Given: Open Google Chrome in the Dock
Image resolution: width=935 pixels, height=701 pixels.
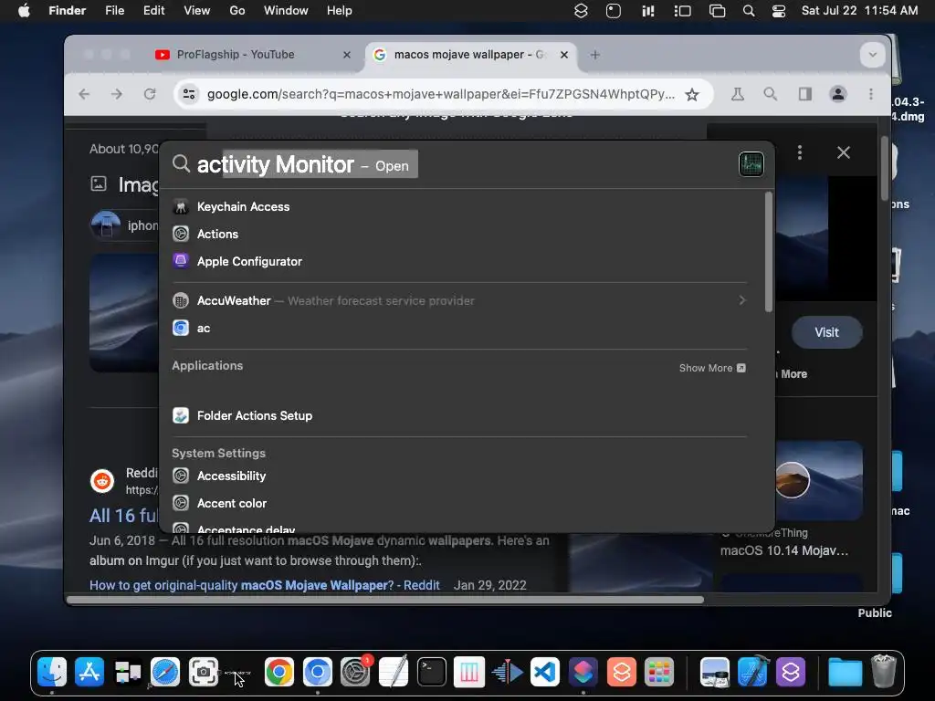Looking at the screenshot, I should 279,672.
